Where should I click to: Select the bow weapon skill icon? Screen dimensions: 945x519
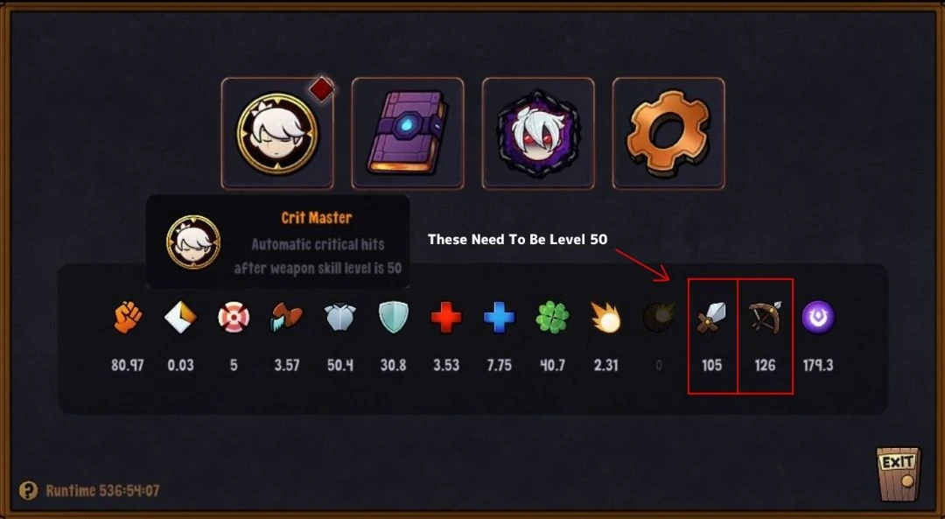(x=766, y=317)
